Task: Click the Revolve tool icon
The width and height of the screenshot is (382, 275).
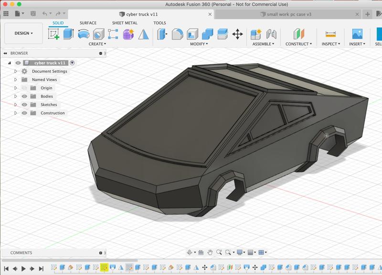Action: pyautogui.click(x=84, y=34)
